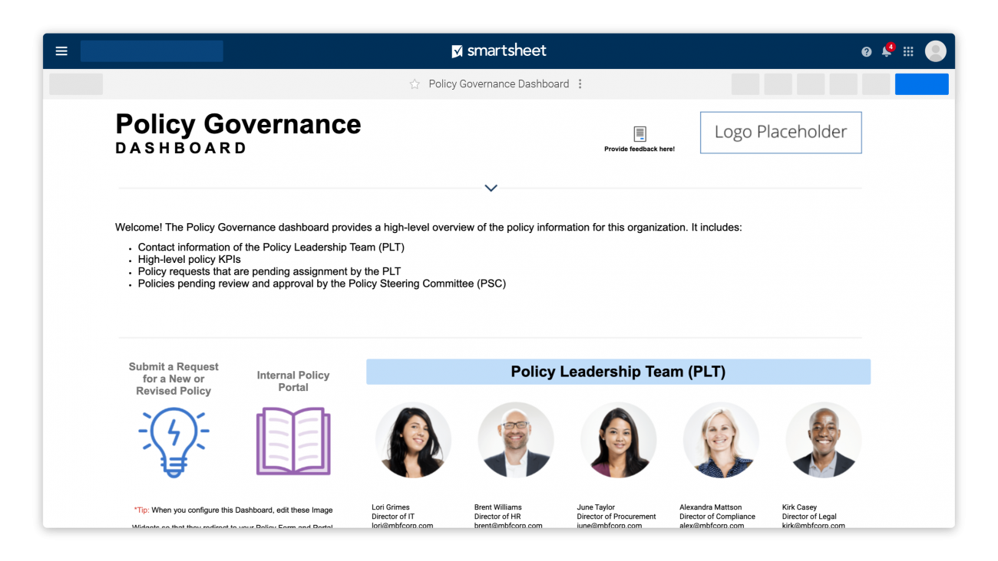The image size is (998, 561).
Task: Click the 'Provide feedback here!' document icon
Action: tap(639, 133)
